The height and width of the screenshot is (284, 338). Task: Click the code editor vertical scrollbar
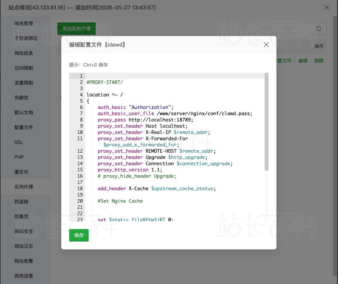[x=266, y=122]
